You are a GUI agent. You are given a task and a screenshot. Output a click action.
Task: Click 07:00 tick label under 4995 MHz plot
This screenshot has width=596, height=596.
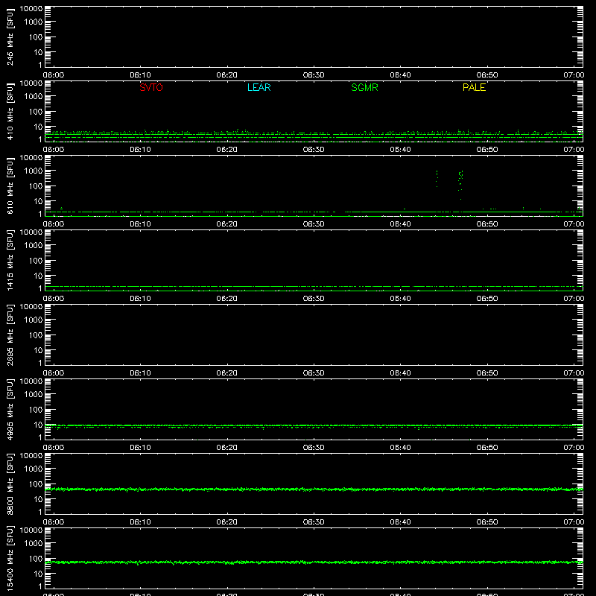[574, 448]
